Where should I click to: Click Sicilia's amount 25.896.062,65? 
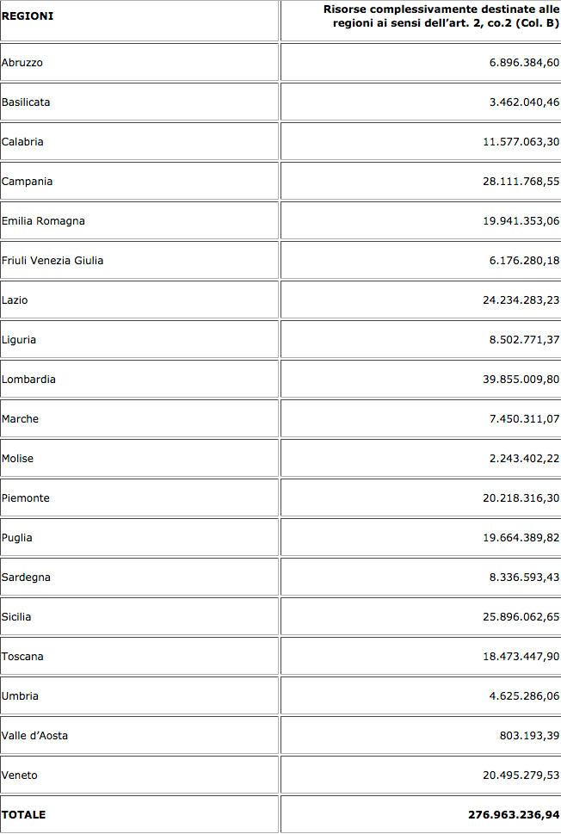click(x=521, y=617)
